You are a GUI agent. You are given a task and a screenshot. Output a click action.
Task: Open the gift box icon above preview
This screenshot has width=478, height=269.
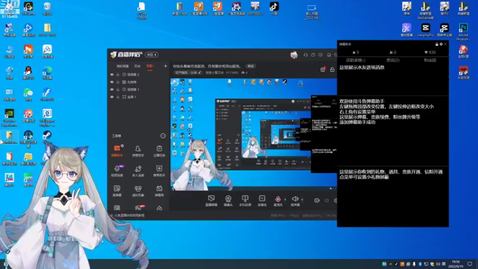click(323, 69)
